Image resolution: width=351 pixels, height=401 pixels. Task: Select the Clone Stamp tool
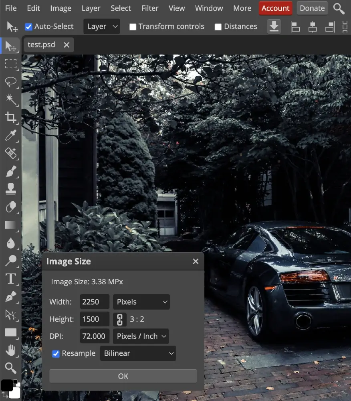click(x=11, y=189)
